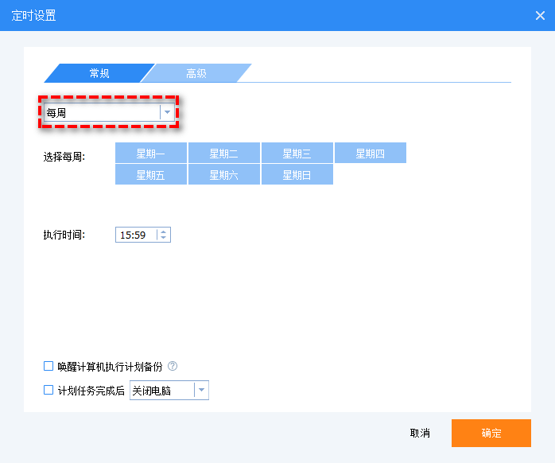Toggle 星期五 day selection

pos(151,175)
